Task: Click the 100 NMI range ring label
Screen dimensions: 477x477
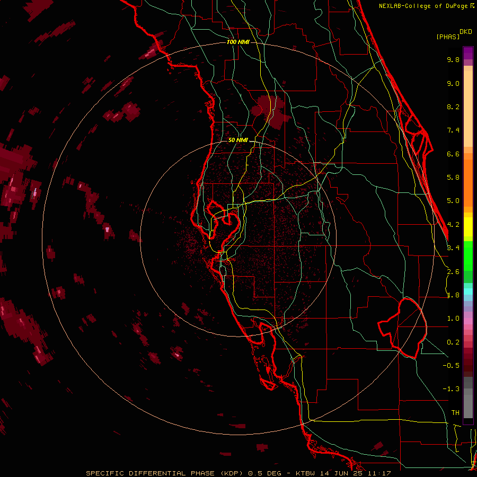Action: (238, 42)
